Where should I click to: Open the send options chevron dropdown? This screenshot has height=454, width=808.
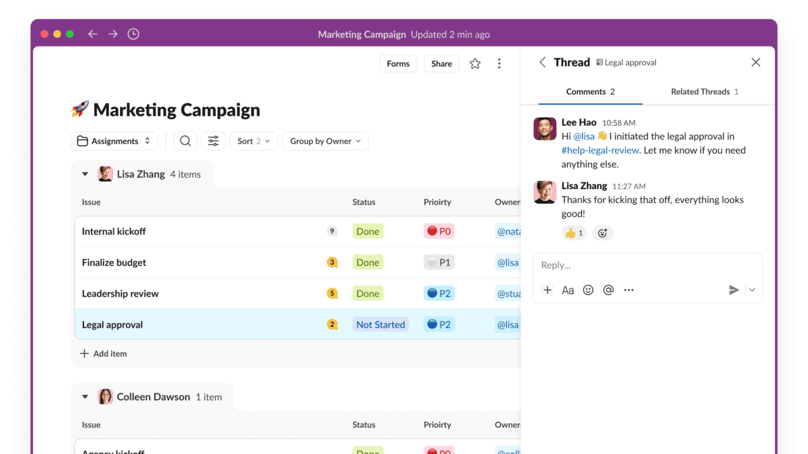coord(752,290)
